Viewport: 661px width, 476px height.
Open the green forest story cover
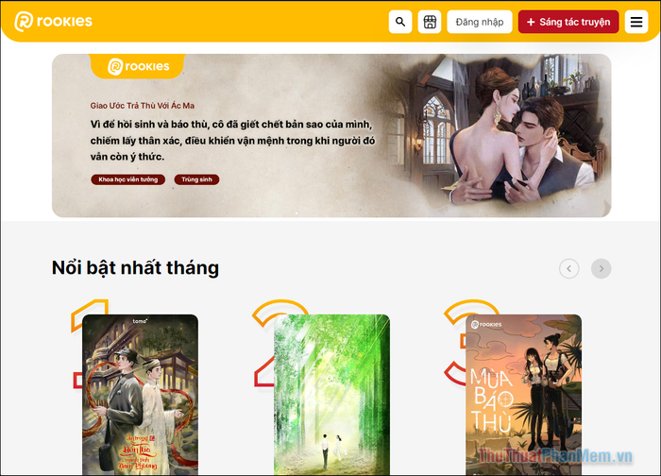point(331,395)
